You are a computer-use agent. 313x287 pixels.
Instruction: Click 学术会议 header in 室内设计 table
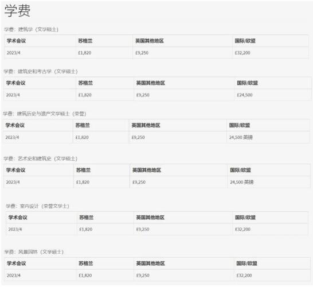(18, 218)
